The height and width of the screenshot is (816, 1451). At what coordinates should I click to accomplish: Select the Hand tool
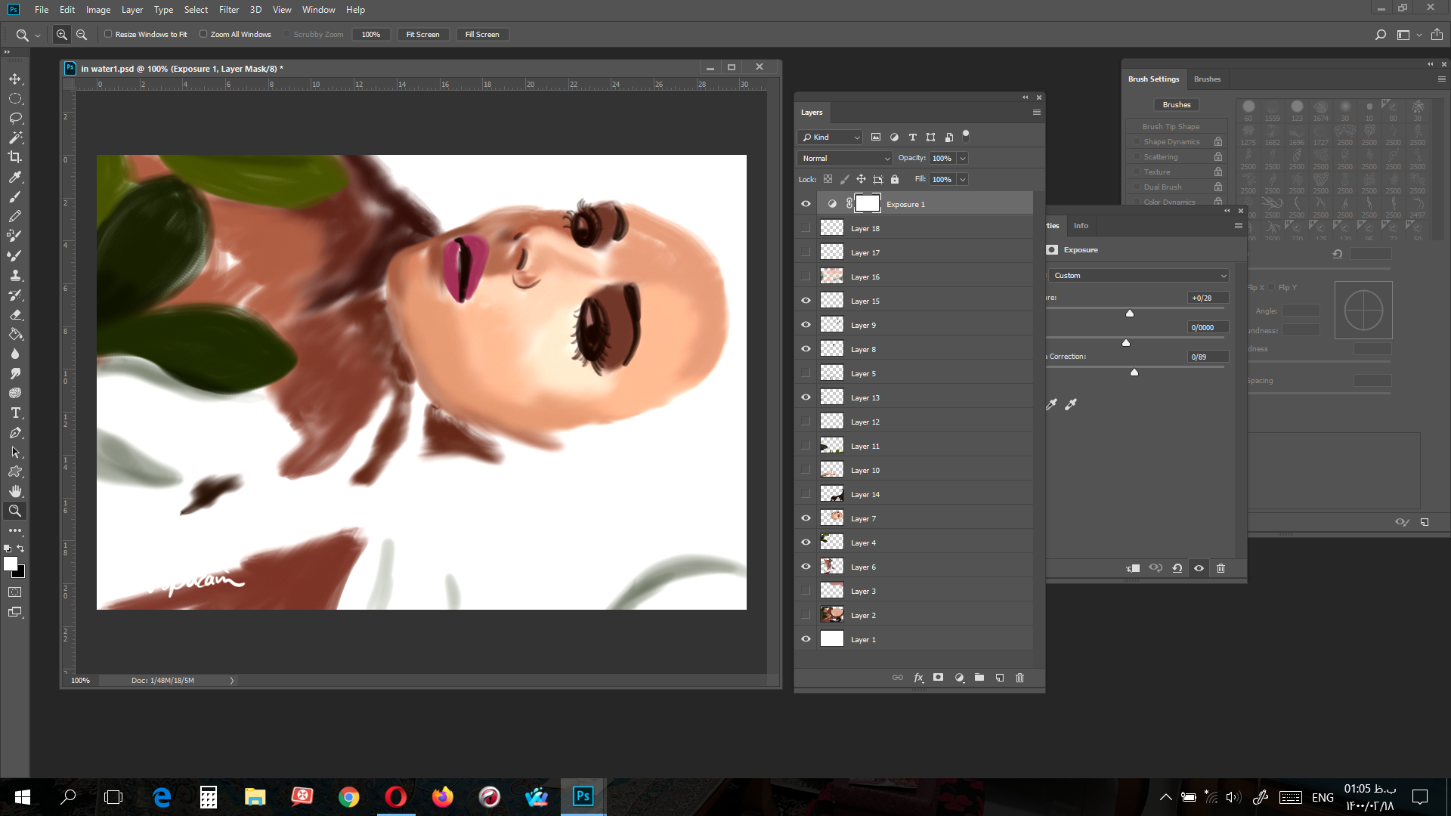click(x=15, y=491)
